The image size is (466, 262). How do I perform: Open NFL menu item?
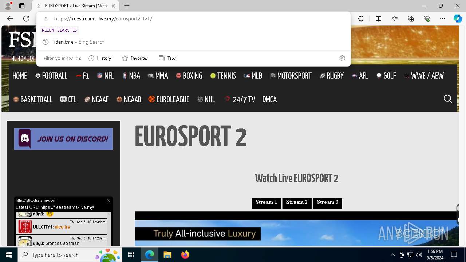(x=106, y=76)
